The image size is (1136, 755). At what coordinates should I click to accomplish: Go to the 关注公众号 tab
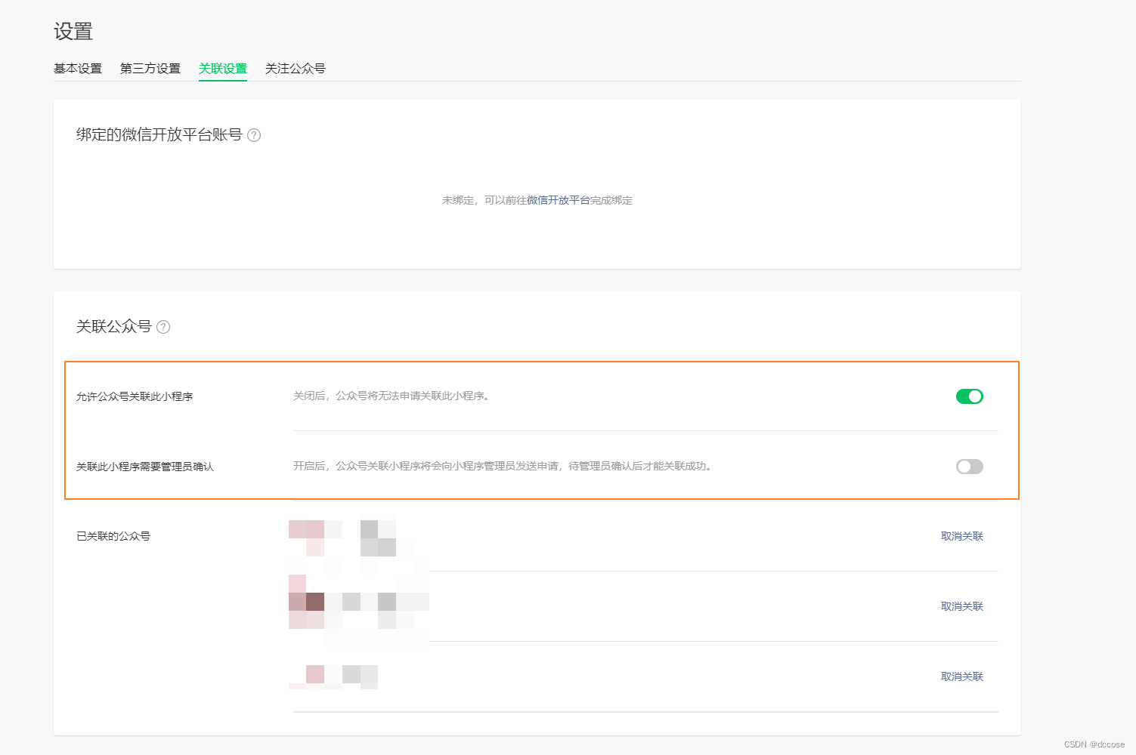click(296, 69)
